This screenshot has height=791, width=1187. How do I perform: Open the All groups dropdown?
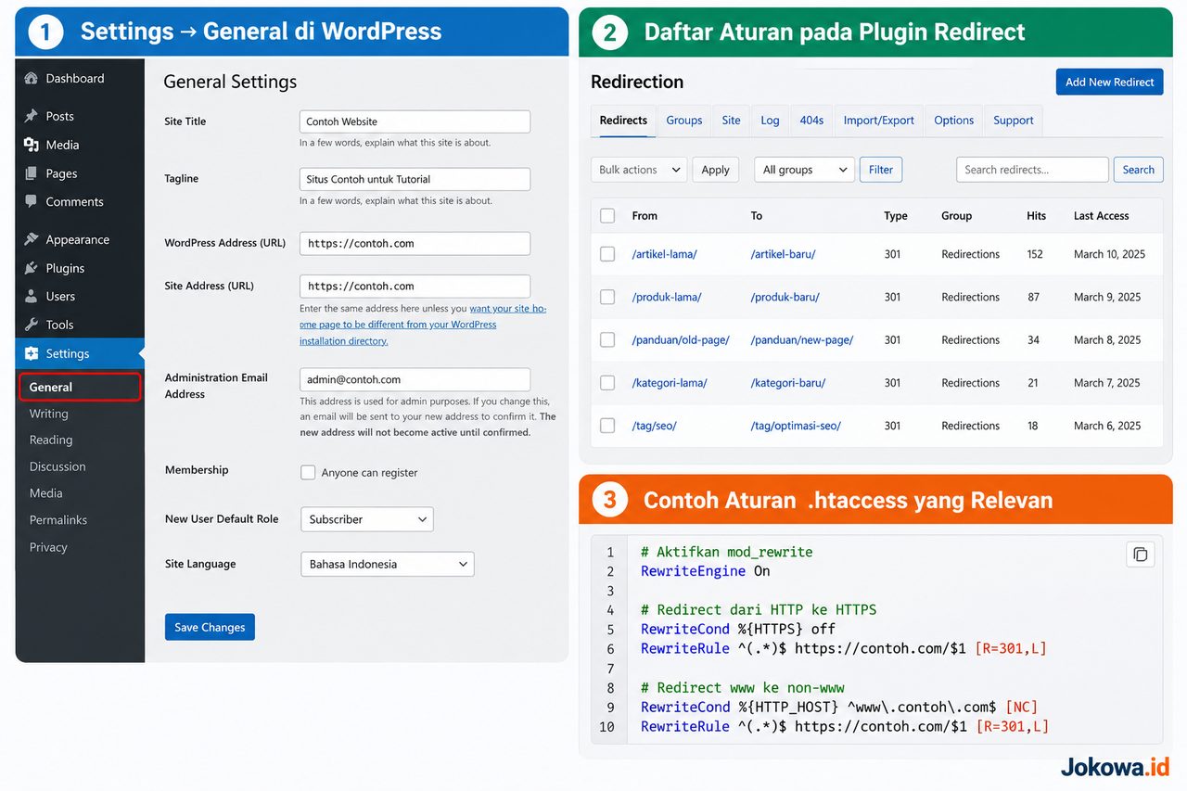coord(805,170)
